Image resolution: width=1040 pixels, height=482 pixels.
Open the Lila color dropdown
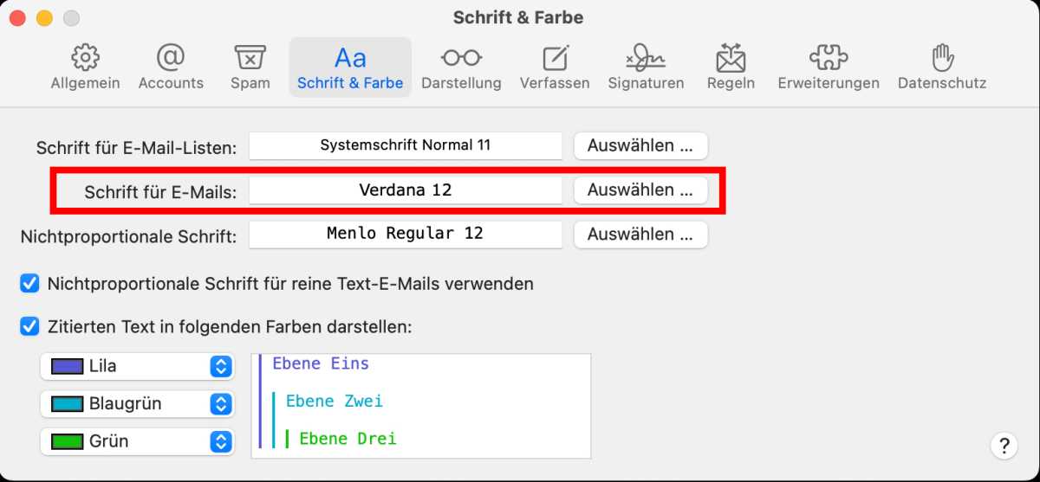tap(137, 366)
